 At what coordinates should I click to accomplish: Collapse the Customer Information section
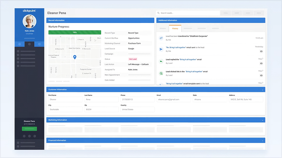(x=262, y=90)
